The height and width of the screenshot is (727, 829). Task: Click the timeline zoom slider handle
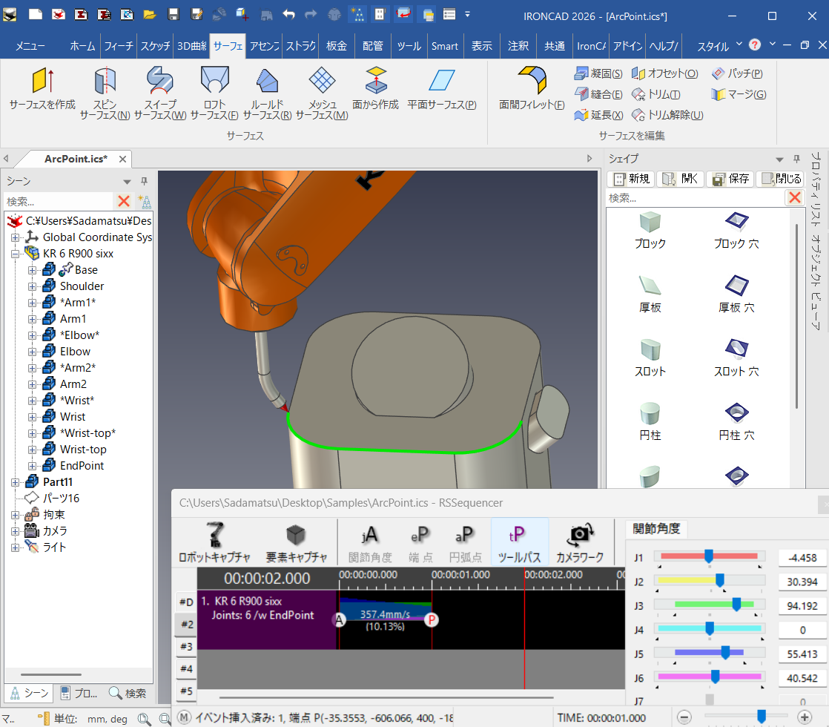(762, 717)
